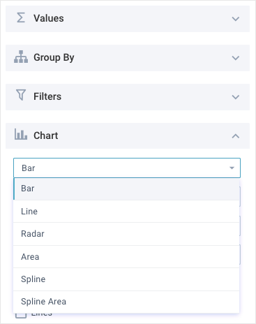256x324 pixels.
Task: Click the Group By header label
Action: click(x=54, y=58)
